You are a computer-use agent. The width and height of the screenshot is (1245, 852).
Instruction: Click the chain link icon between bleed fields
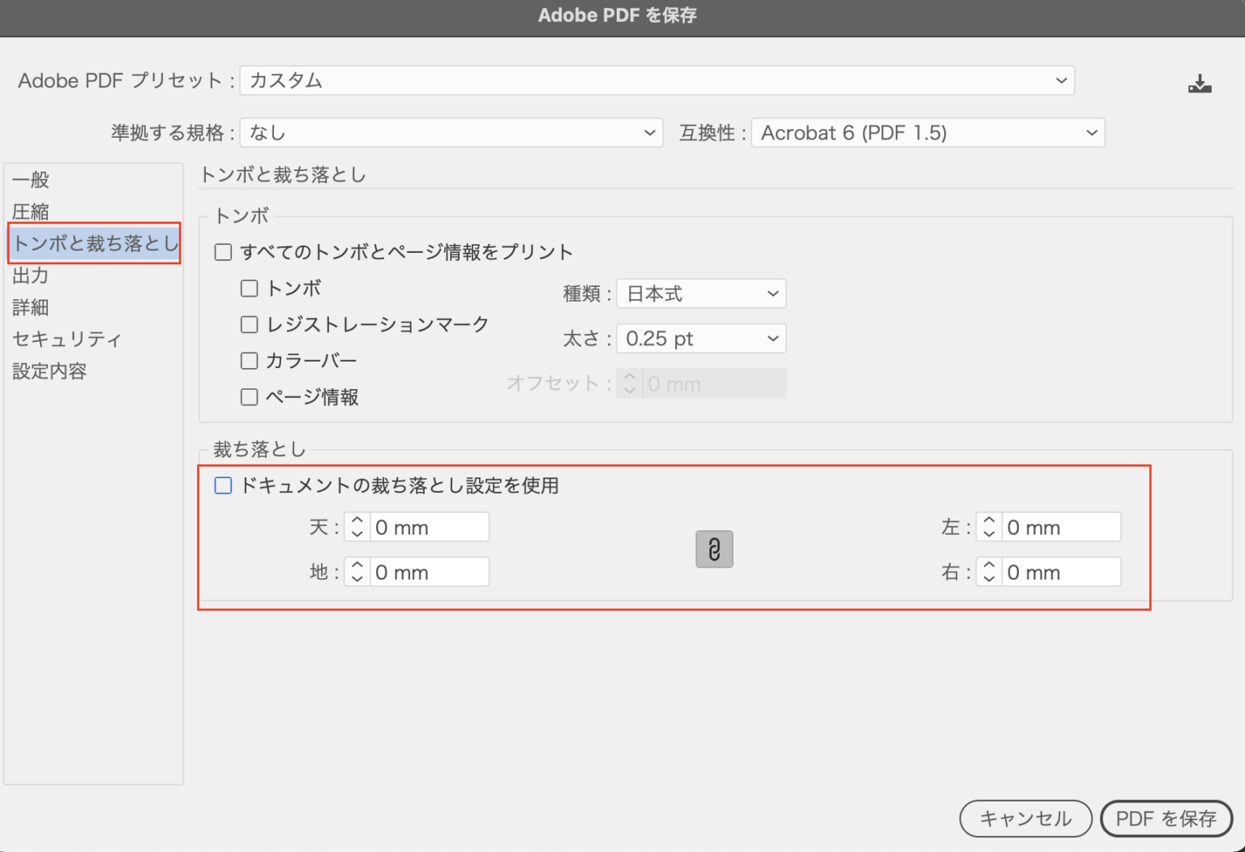coord(713,550)
